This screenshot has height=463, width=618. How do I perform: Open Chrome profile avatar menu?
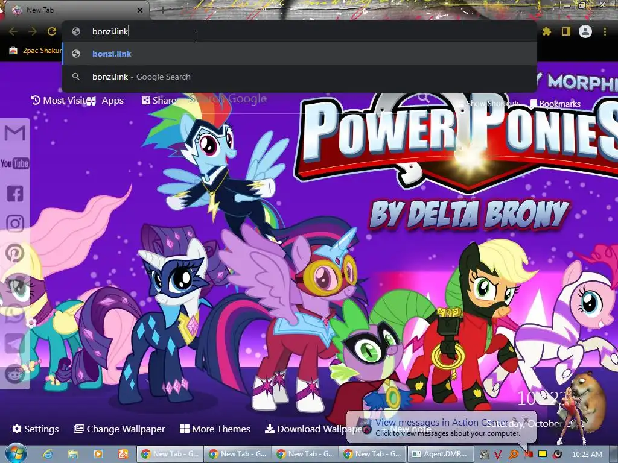tap(585, 31)
